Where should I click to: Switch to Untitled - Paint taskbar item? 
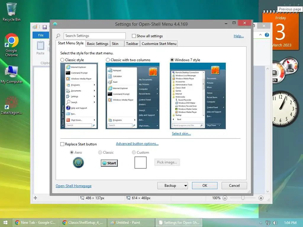point(131,223)
